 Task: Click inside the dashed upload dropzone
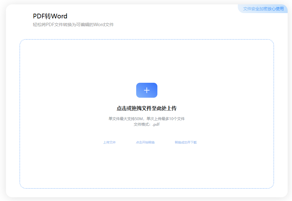click(x=146, y=168)
